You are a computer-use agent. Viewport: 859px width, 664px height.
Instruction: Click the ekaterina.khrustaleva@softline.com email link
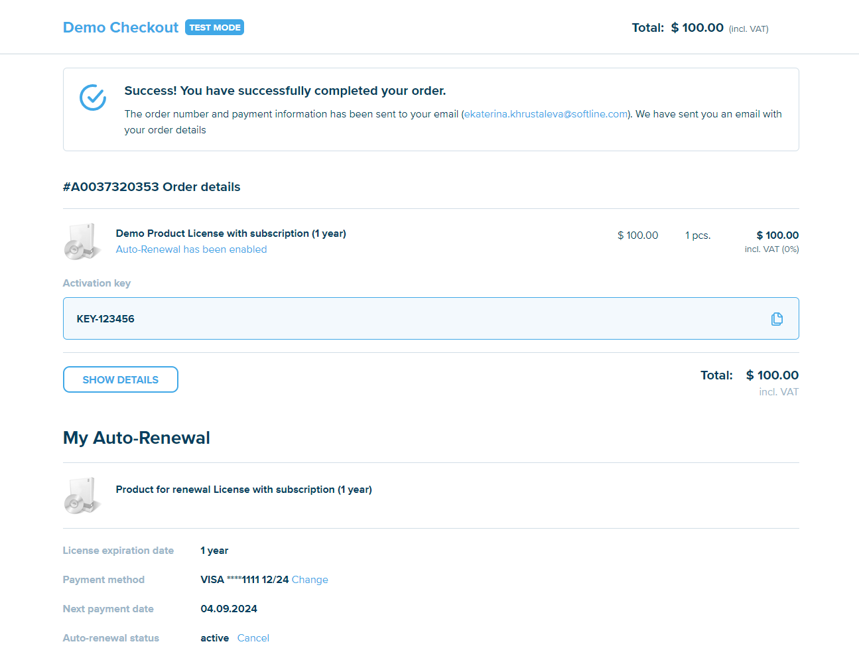point(545,114)
